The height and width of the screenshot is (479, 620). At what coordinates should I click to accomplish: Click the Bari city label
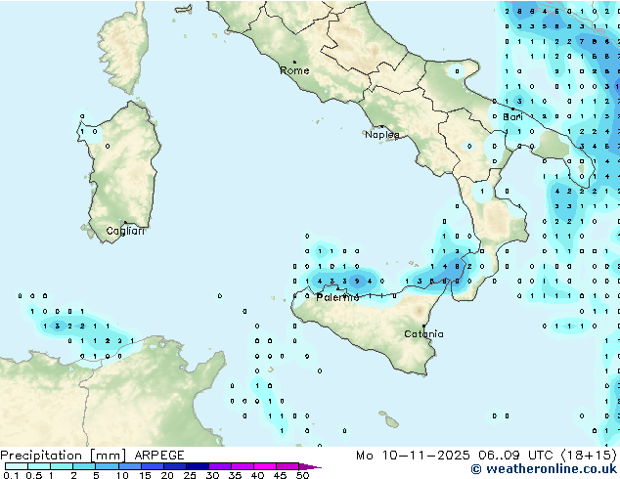tap(512, 117)
